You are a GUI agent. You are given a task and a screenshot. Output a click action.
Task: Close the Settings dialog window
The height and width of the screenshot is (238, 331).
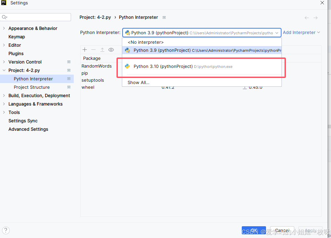coord(322,3)
